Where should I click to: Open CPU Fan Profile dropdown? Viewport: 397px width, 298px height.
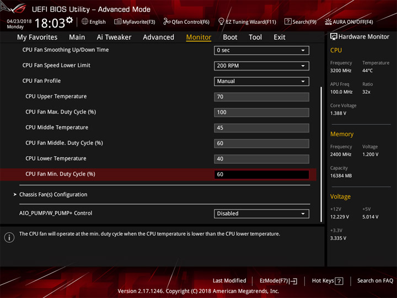pyautogui.click(x=261, y=81)
